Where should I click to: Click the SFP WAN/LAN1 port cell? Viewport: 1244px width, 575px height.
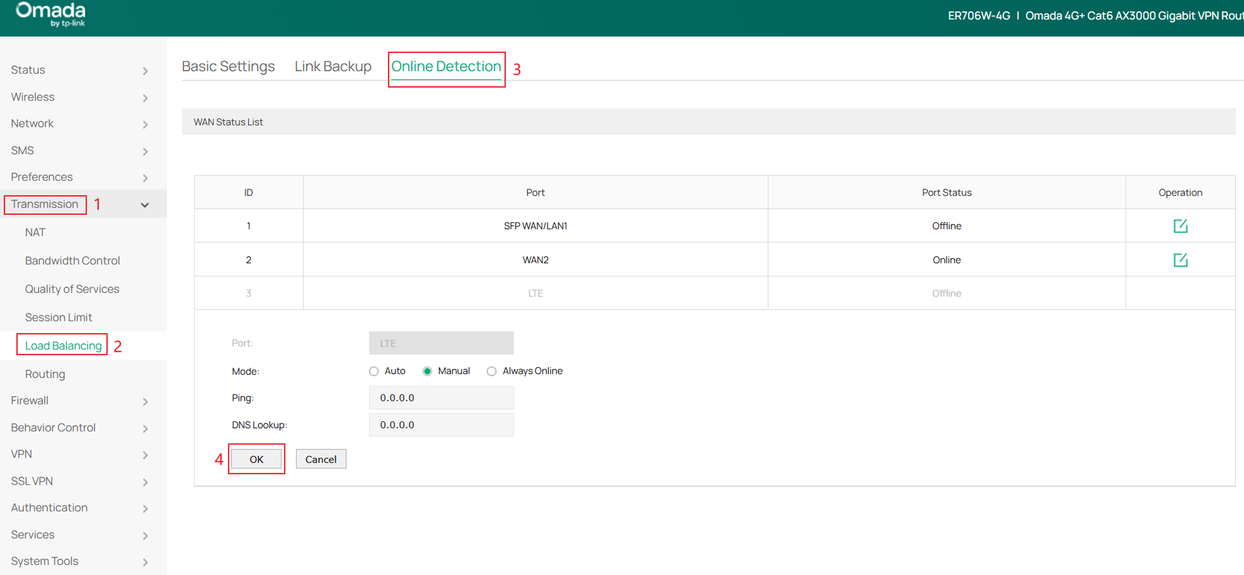[x=535, y=226]
